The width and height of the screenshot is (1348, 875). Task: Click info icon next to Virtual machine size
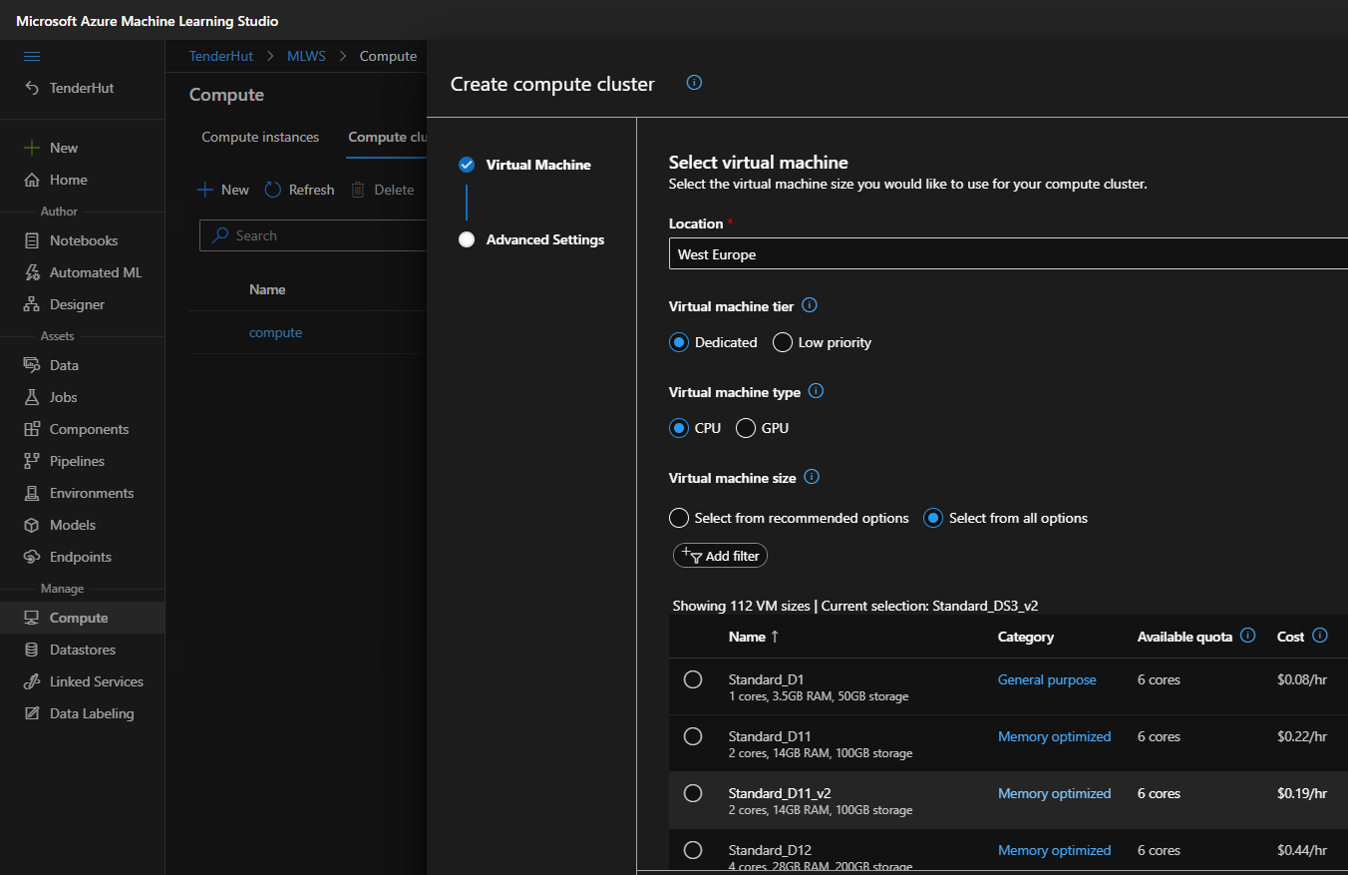click(812, 477)
